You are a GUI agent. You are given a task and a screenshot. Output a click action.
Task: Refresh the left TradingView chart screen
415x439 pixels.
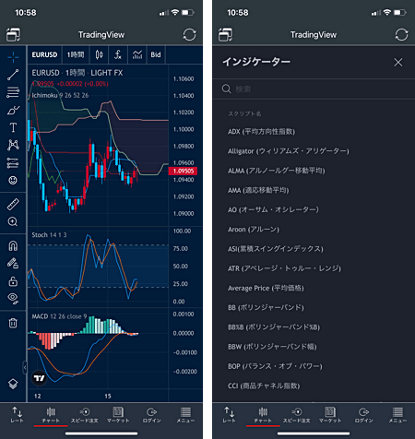pos(189,35)
